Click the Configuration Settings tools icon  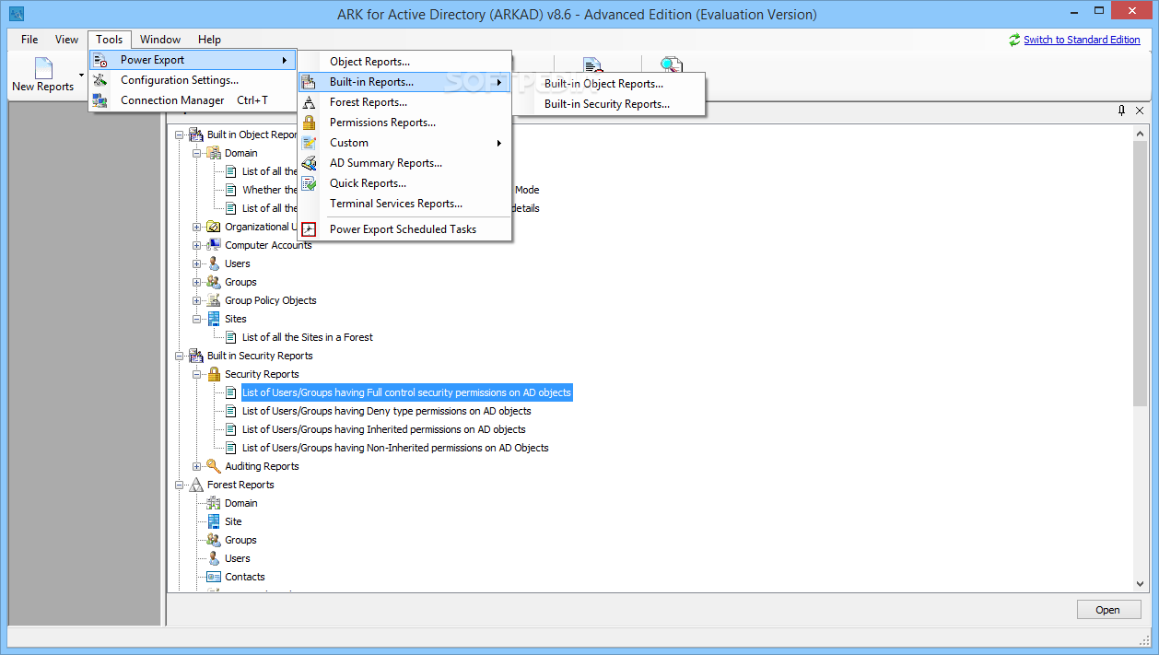pos(100,80)
